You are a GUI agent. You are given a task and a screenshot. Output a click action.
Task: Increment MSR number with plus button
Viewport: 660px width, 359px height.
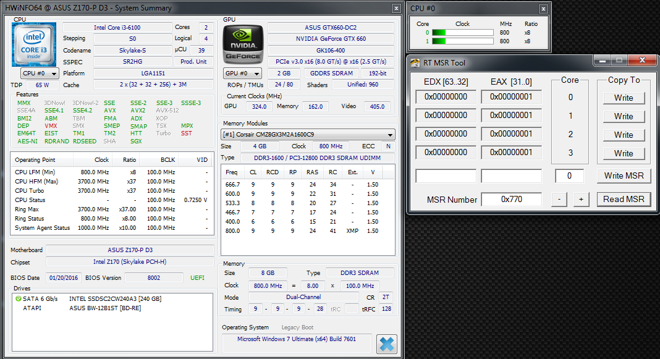pos(581,200)
